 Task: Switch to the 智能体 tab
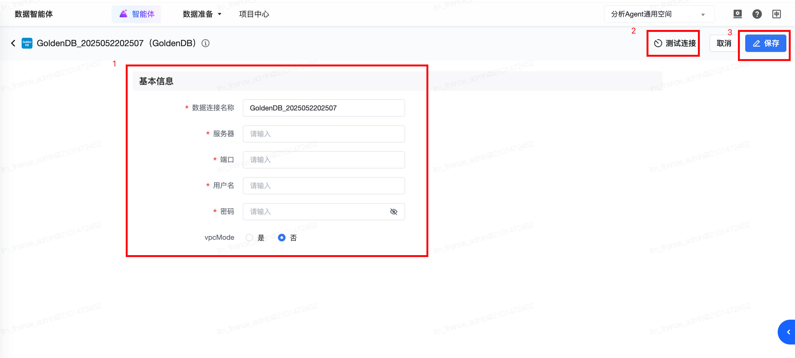point(143,14)
